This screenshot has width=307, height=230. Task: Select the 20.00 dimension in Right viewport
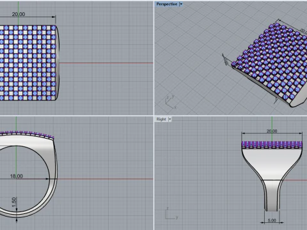(272, 131)
